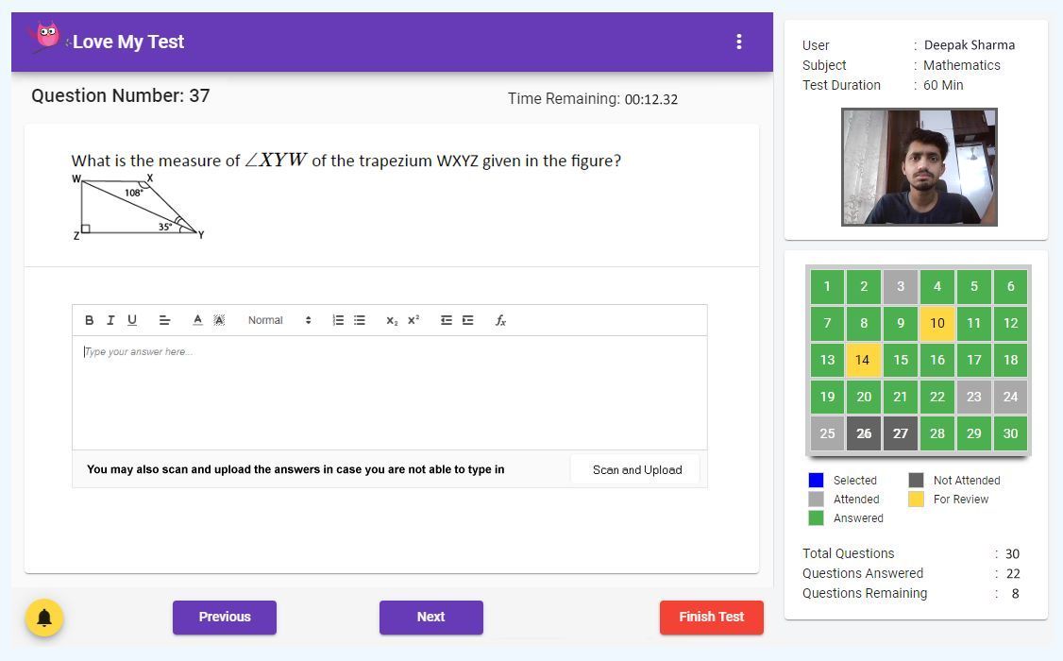This screenshot has height=661, width=1063.
Task: Jump to question 13 in the palette
Action: pyautogui.click(x=827, y=360)
